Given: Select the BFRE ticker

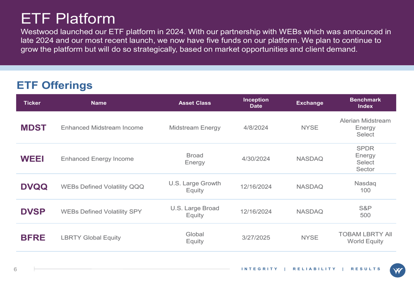Looking at the screenshot, I should pos(33,238).
